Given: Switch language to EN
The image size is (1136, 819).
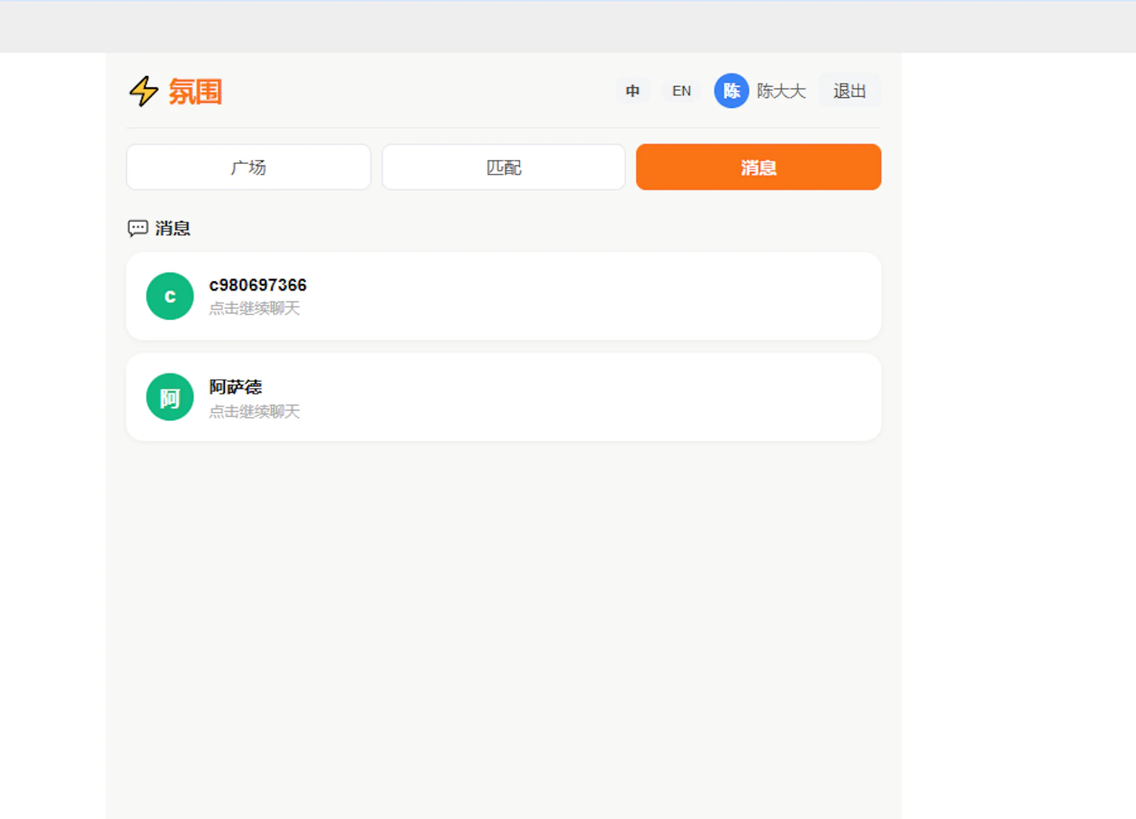Looking at the screenshot, I should (x=682, y=91).
